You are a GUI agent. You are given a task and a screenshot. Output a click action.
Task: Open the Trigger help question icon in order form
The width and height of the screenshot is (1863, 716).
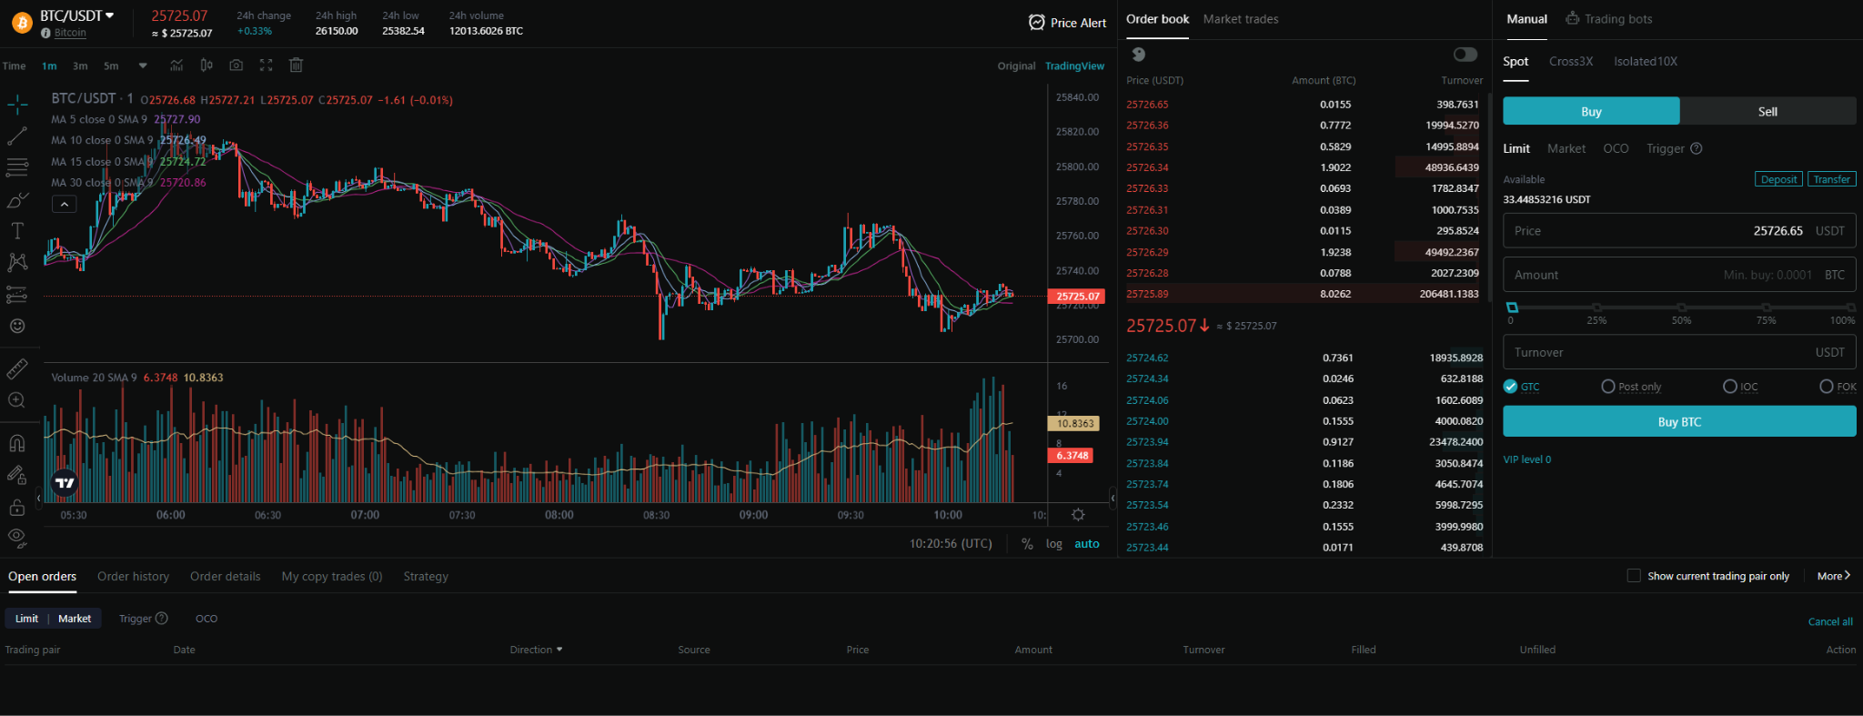click(x=1697, y=148)
